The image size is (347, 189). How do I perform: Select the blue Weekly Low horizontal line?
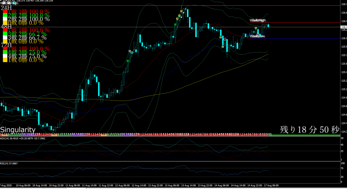point(295,38)
